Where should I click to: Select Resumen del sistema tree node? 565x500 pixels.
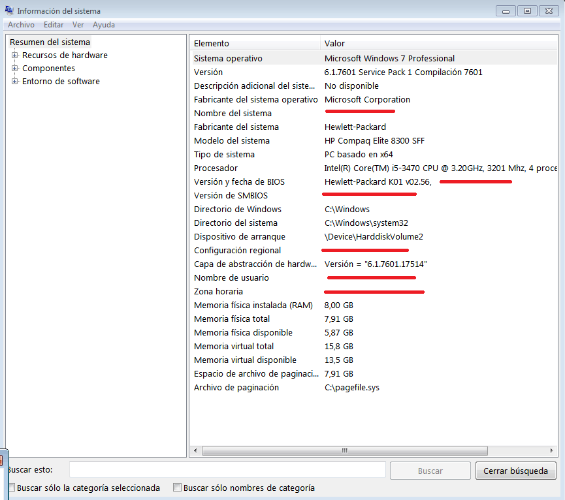(50, 42)
